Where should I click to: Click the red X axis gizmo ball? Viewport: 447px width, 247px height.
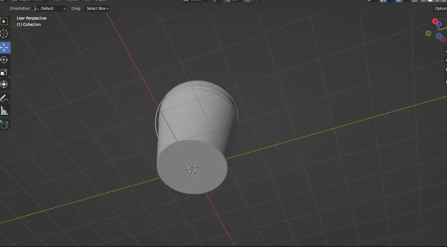435,22
